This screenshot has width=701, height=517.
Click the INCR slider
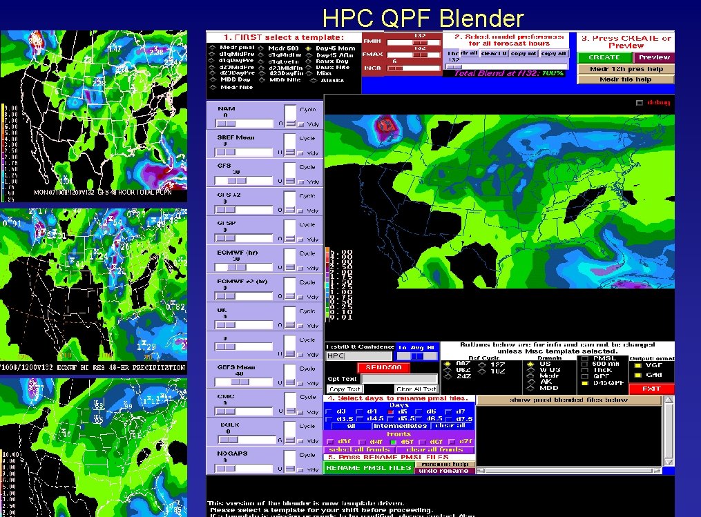tap(414, 68)
